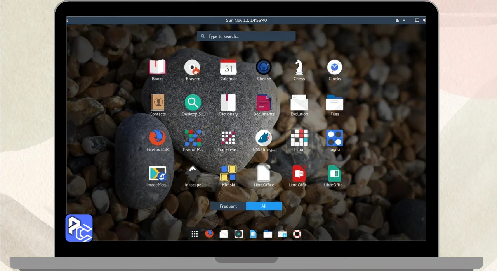This screenshot has width=497, height=271.
Task: Select the All apps view
Action: 264,206
